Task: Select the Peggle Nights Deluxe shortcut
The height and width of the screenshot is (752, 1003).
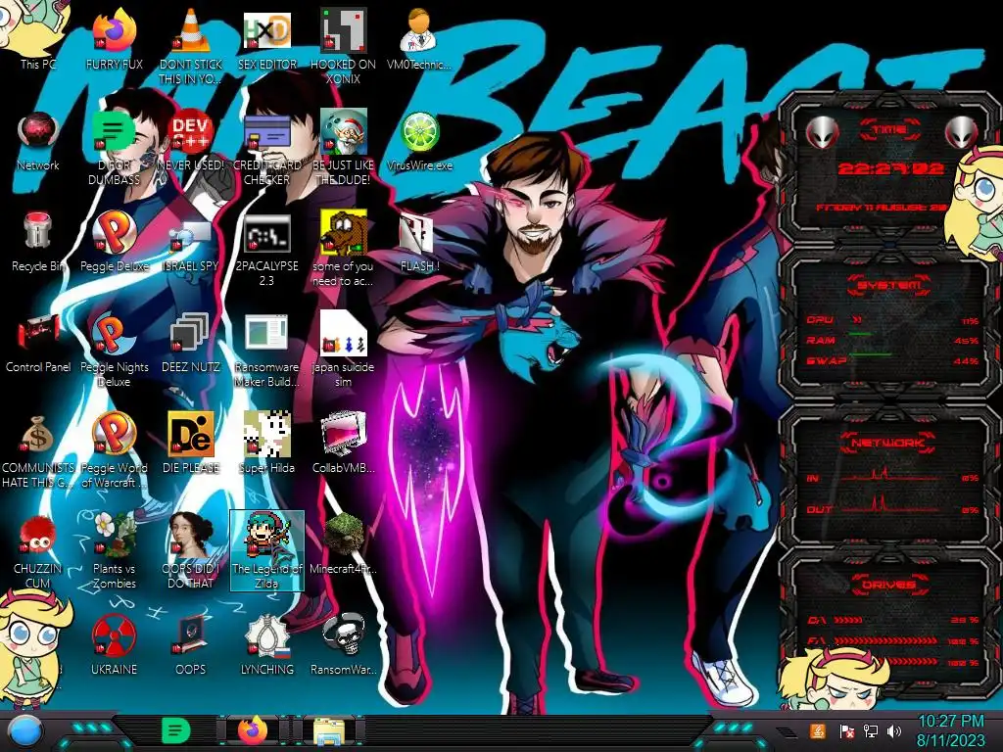Action: point(114,351)
